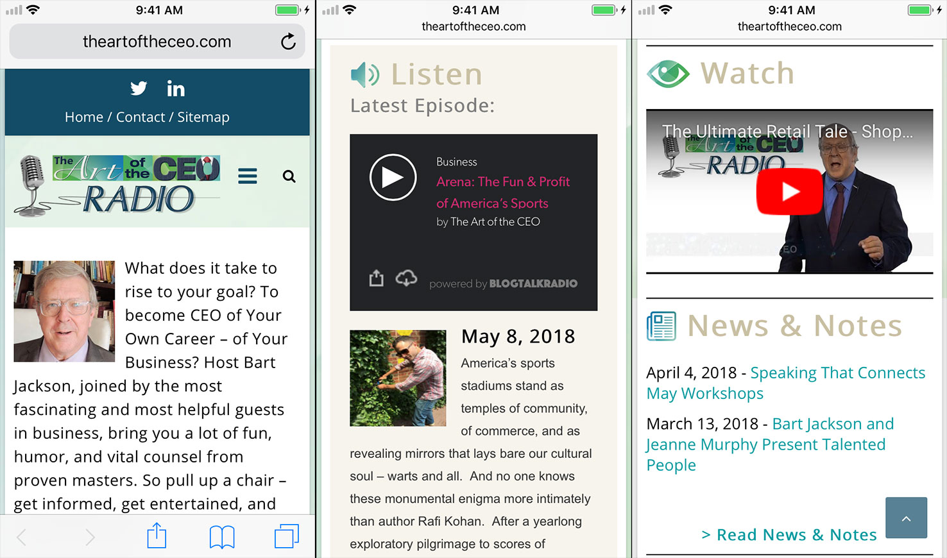Open Arena episode title link

(502, 192)
